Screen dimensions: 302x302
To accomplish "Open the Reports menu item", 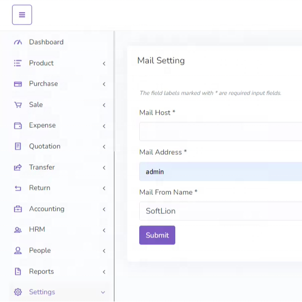I will pos(41,271).
